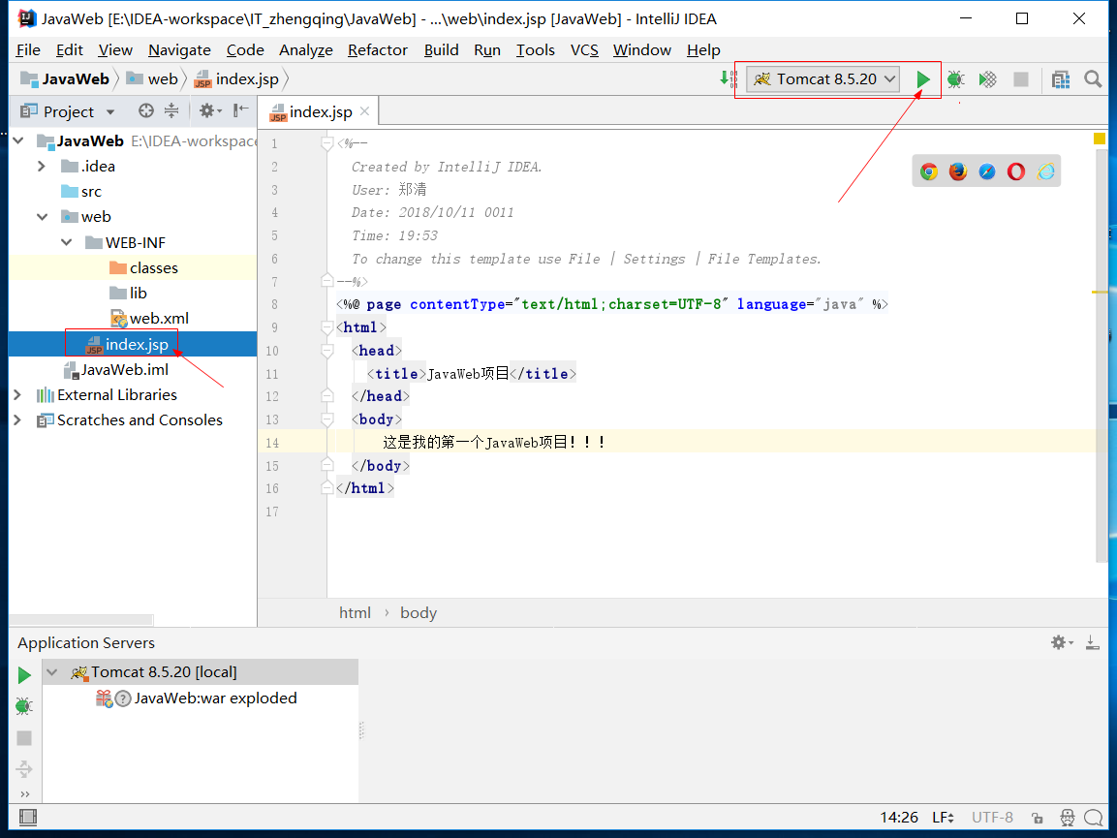Click the build project green arrow icon
1117x838 pixels.
click(729, 78)
